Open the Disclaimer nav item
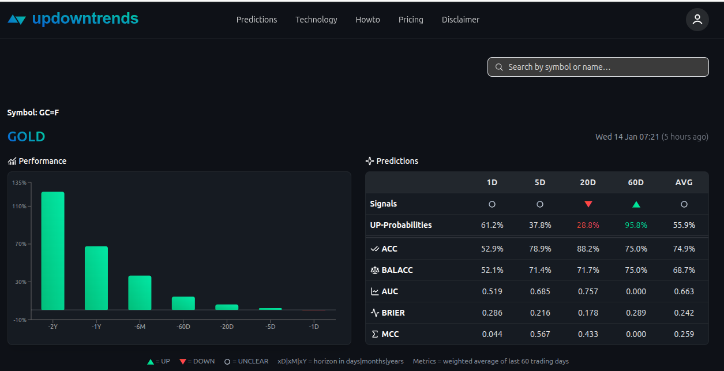 (460, 20)
